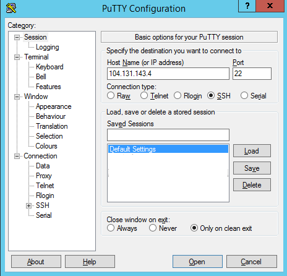Click the Cancel button
The width and height of the screenshot is (287, 276).
(252, 262)
